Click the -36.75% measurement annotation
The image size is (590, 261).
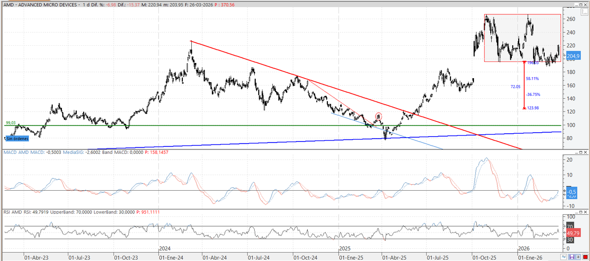[x=532, y=95]
